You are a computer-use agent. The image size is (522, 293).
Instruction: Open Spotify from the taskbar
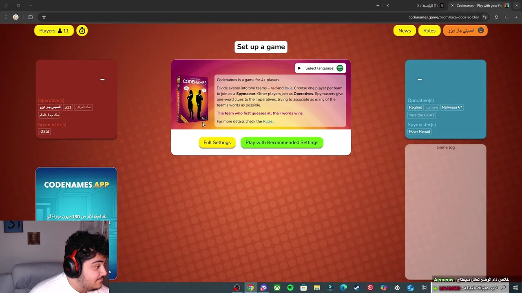coord(290,288)
